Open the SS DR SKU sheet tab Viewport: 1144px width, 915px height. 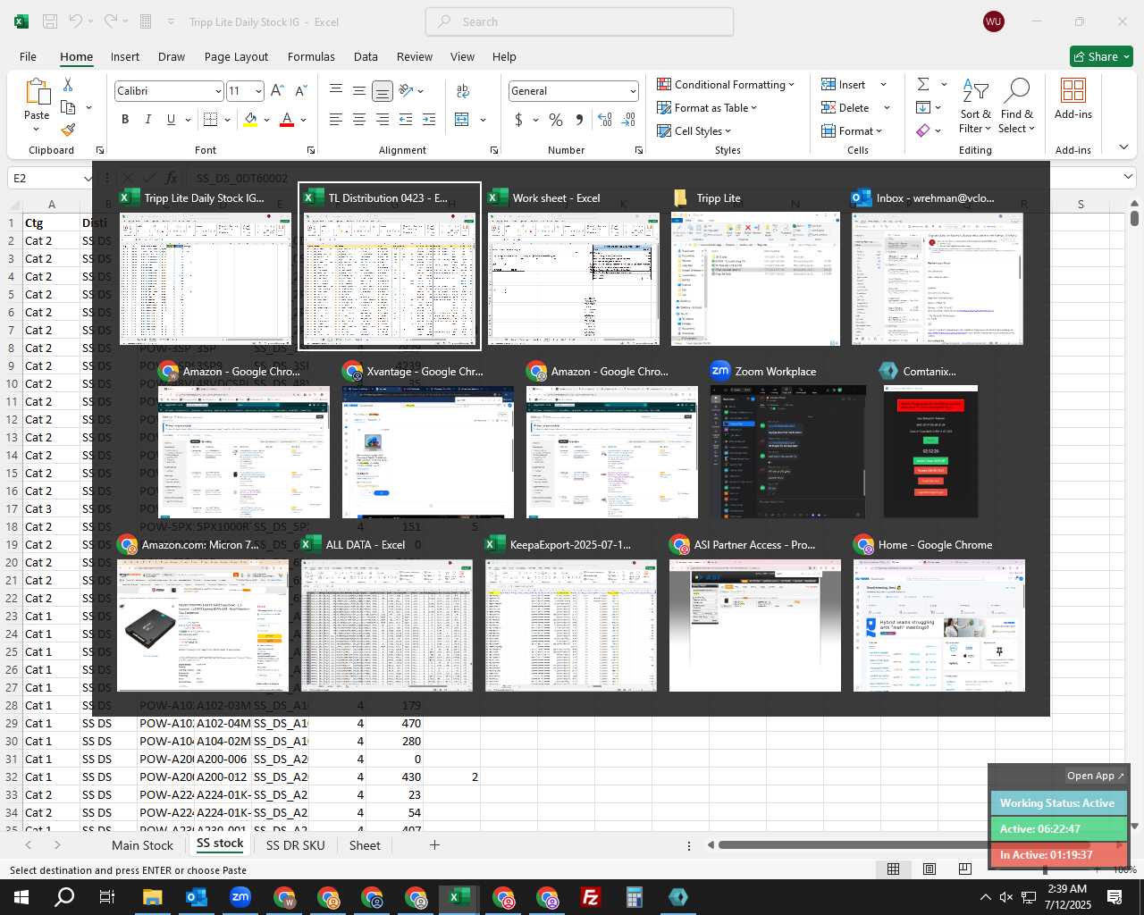[x=295, y=845]
